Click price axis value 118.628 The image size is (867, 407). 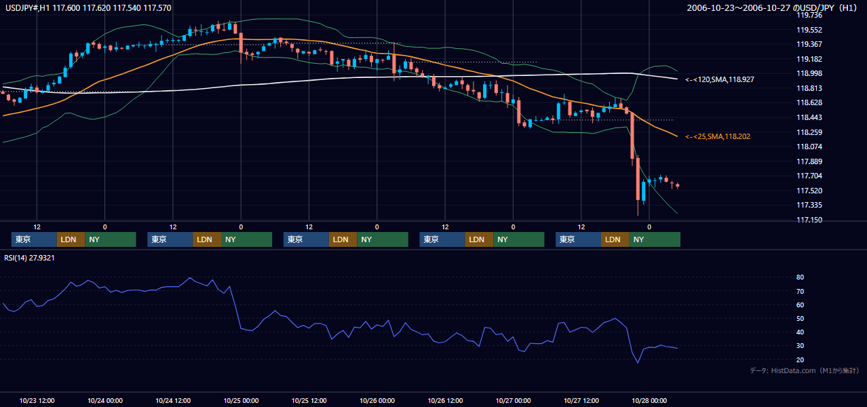(809, 102)
